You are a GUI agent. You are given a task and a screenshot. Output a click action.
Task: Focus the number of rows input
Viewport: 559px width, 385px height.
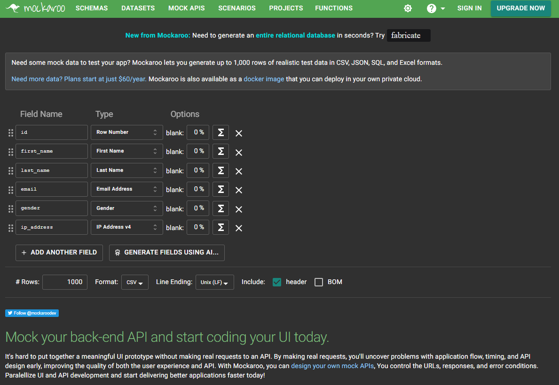[x=65, y=282]
